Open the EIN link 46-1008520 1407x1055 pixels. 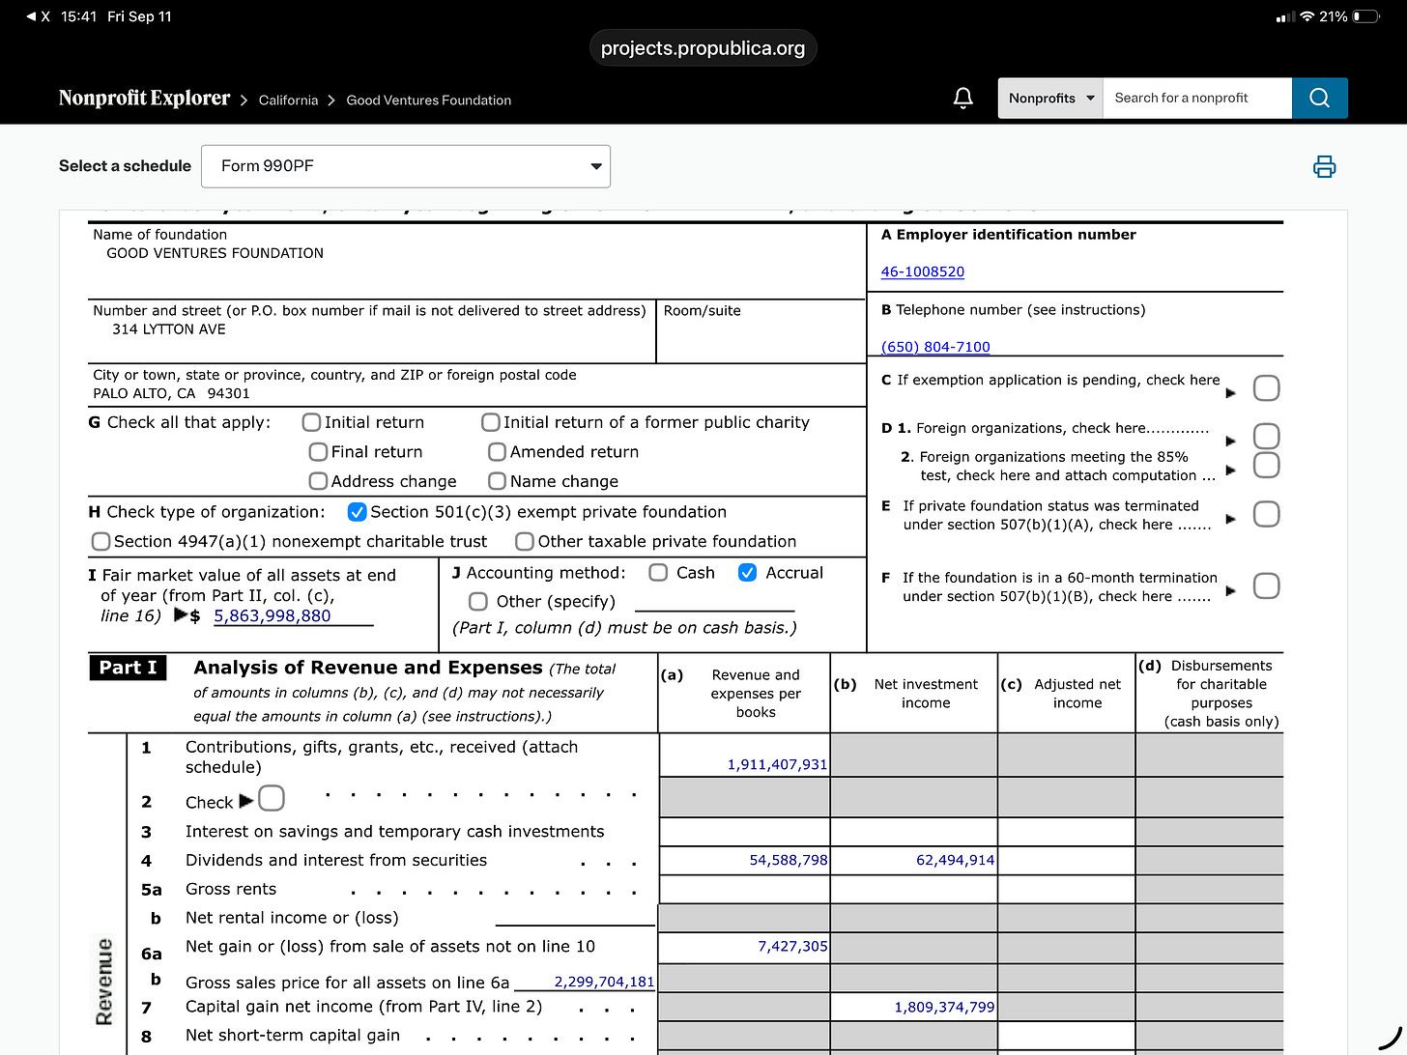(922, 271)
